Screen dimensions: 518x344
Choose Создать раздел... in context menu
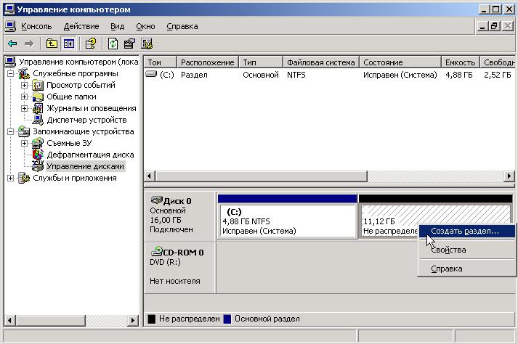(467, 231)
